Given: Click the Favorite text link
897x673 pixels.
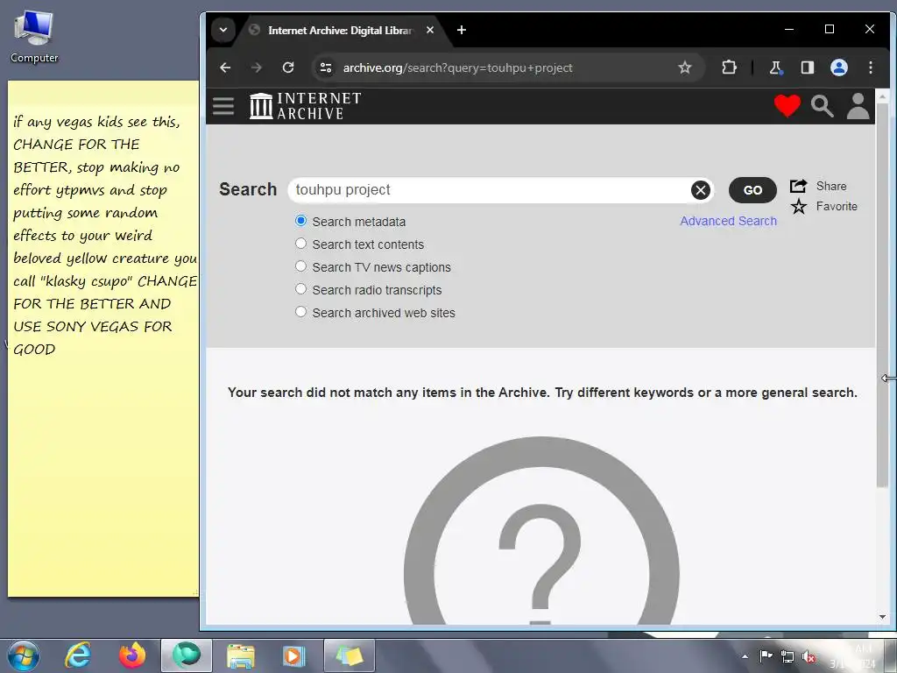Looking at the screenshot, I should (837, 206).
